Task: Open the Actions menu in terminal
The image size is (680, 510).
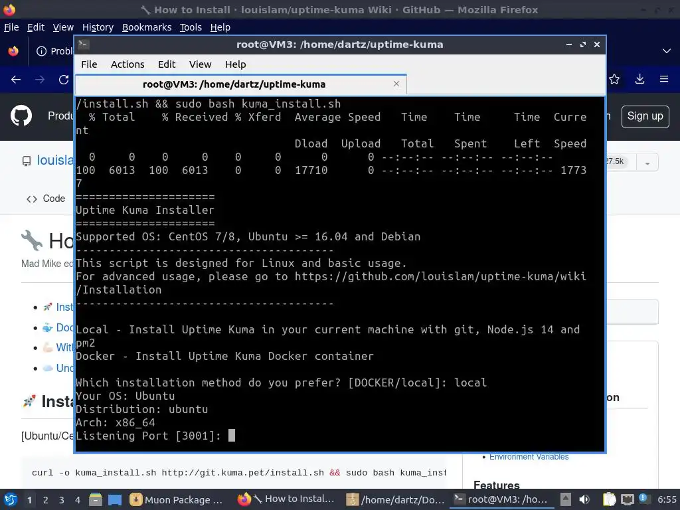Action: point(127,64)
